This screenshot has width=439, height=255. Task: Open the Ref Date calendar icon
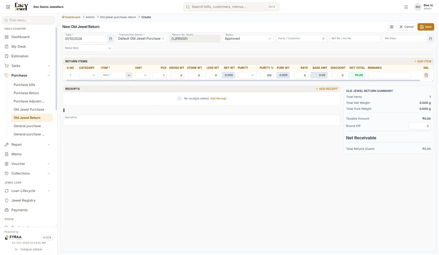pyautogui.click(x=430, y=39)
